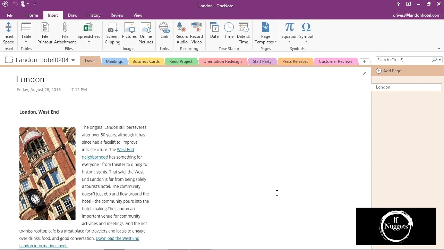Click the back arrow in title bar
This screenshot has width=444, height=250.
[5, 4]
